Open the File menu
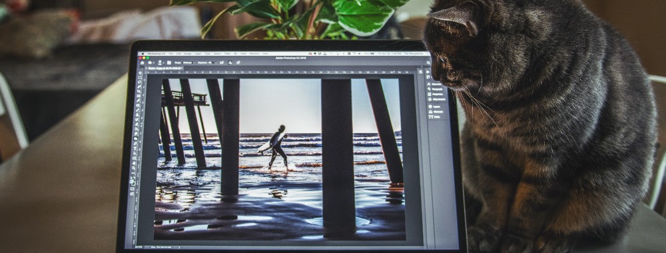The height and width of the screenshot is (253, 666). tap(170, 54)
